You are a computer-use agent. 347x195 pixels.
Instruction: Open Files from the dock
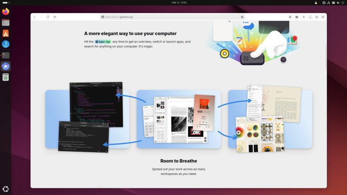6,23
